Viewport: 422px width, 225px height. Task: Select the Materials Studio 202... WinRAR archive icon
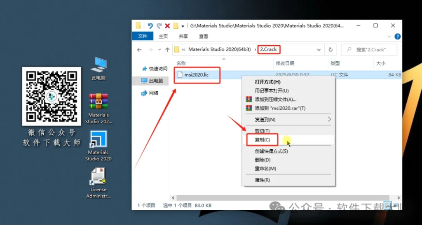[x=98, y=109]
